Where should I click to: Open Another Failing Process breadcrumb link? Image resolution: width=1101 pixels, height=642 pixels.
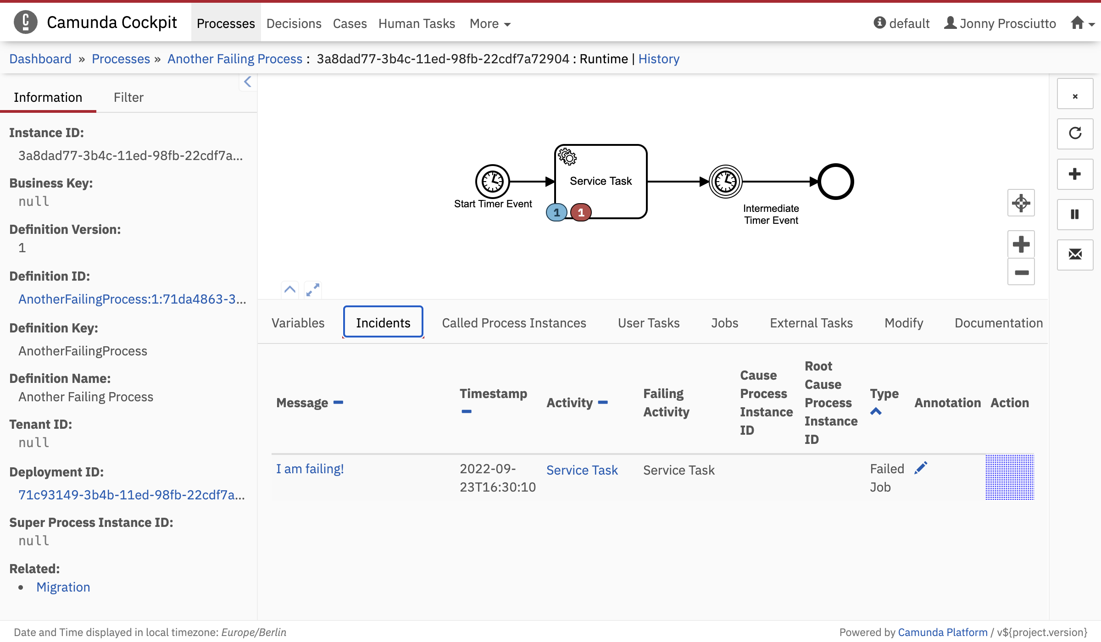pos(235,59)
